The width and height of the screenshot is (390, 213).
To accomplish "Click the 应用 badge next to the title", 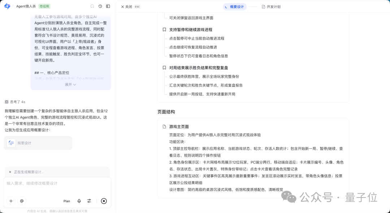I will tap(44, 6).
